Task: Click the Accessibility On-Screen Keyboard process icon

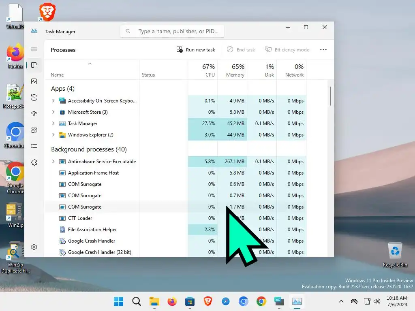Action: (62, 101)
